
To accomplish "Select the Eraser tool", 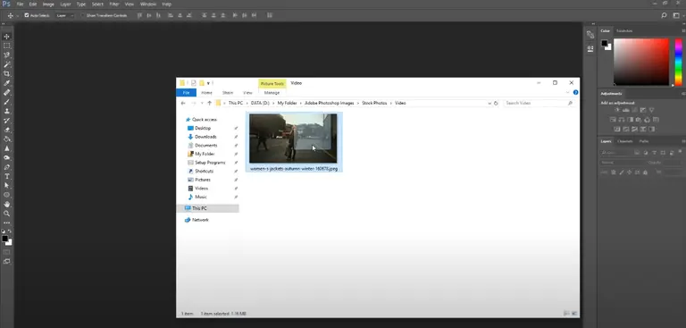I will 6,130.
